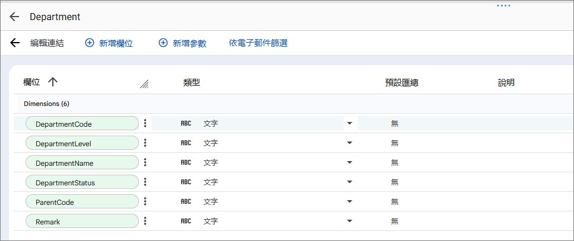Open three-dot menu for DepartmentName field

click(x=145, y=162)
